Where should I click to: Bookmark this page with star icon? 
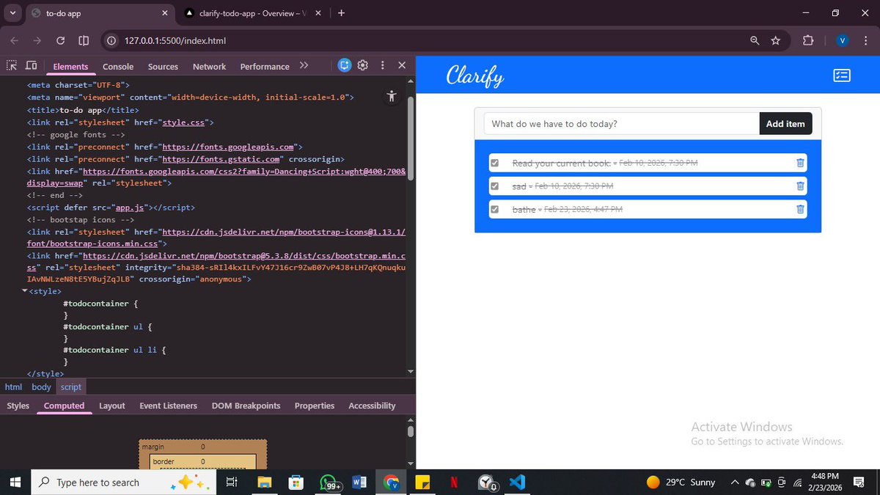pyautogui.click(x=776, y=40)
